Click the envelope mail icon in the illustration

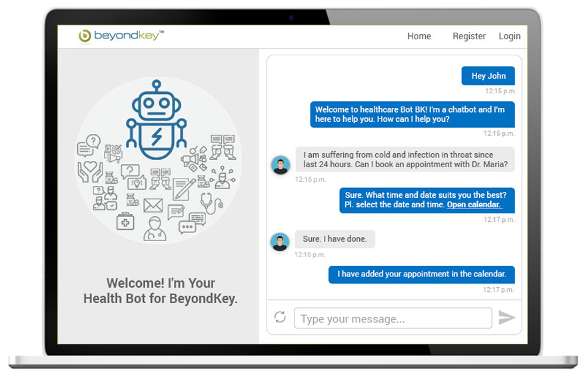pyautogui.click(x=153, y=205)
